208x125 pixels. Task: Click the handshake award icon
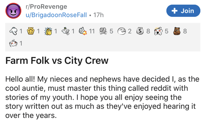(x=104, y=32)
